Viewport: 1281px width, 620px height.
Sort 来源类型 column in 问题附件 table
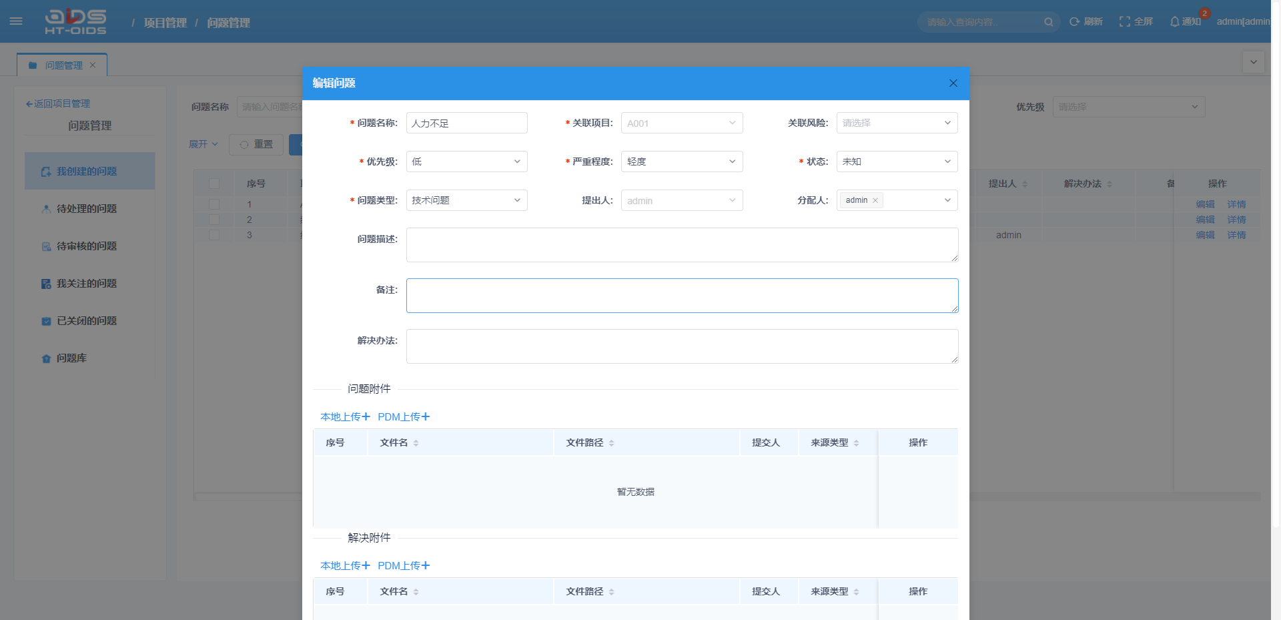coord(856,443)
